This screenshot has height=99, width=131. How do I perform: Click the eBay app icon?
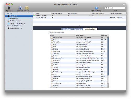[x=52, y=47]
